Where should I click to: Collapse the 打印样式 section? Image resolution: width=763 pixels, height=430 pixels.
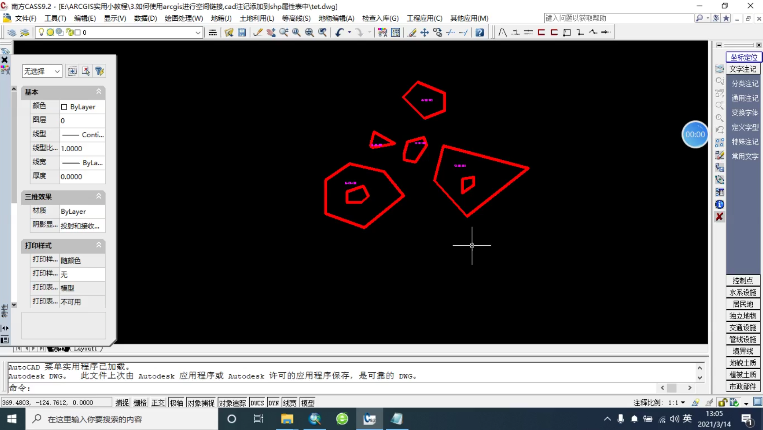pyautogui.click(x=99, y=245)
